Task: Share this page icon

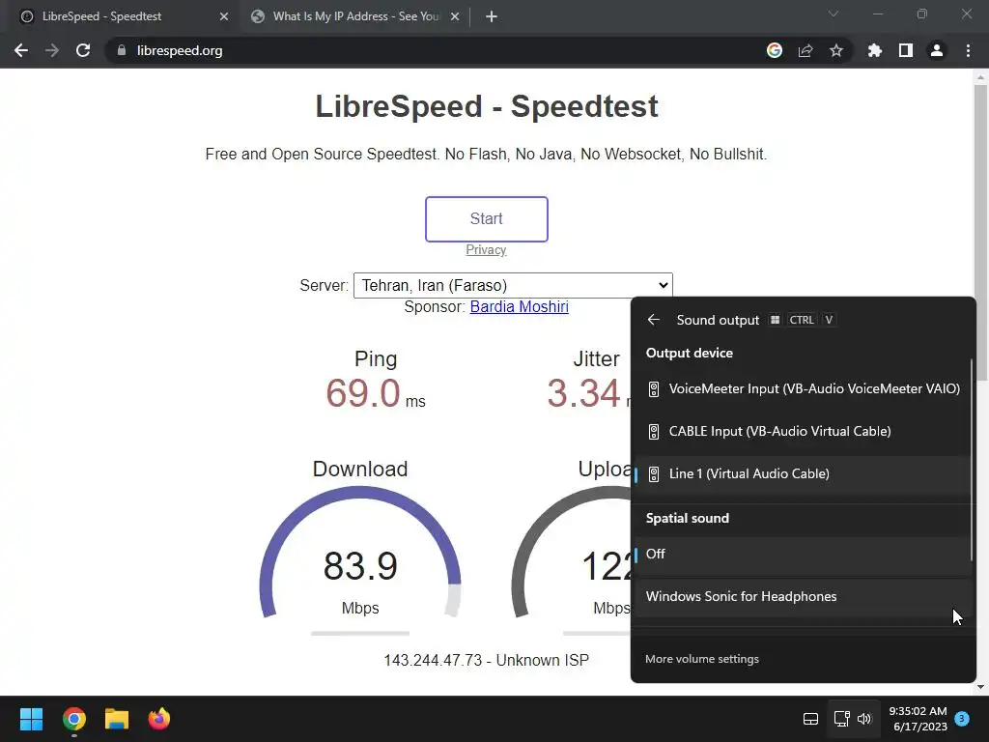Action: (x=805, y=50)
